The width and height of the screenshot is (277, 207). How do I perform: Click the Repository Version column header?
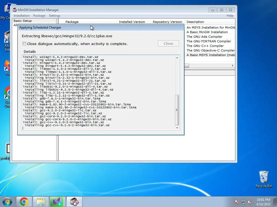click(x=167, y=22)
